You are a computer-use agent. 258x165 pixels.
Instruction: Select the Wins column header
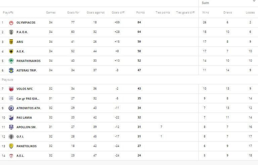pyautogui.click(x=205, y=12)
